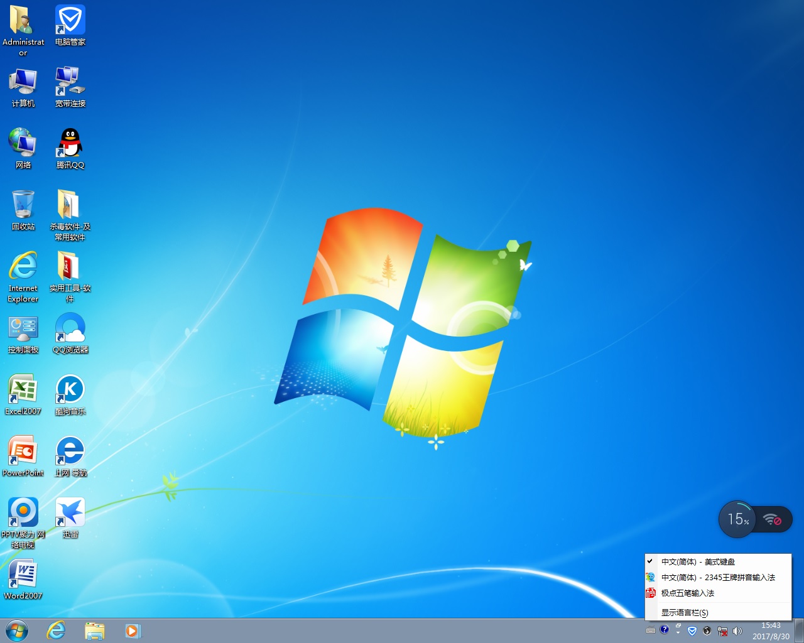Screen dimensions: 804x643
Task: Choose 显示语言栏(S) in the menu
Action: pos(684,613)
